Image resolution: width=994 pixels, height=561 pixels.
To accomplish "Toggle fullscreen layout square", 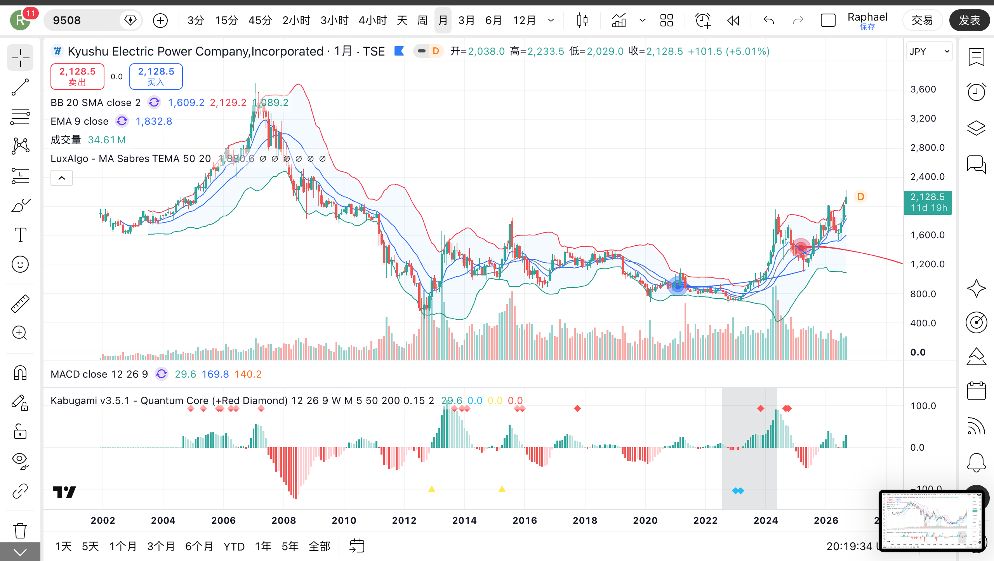I will (828, 20).
